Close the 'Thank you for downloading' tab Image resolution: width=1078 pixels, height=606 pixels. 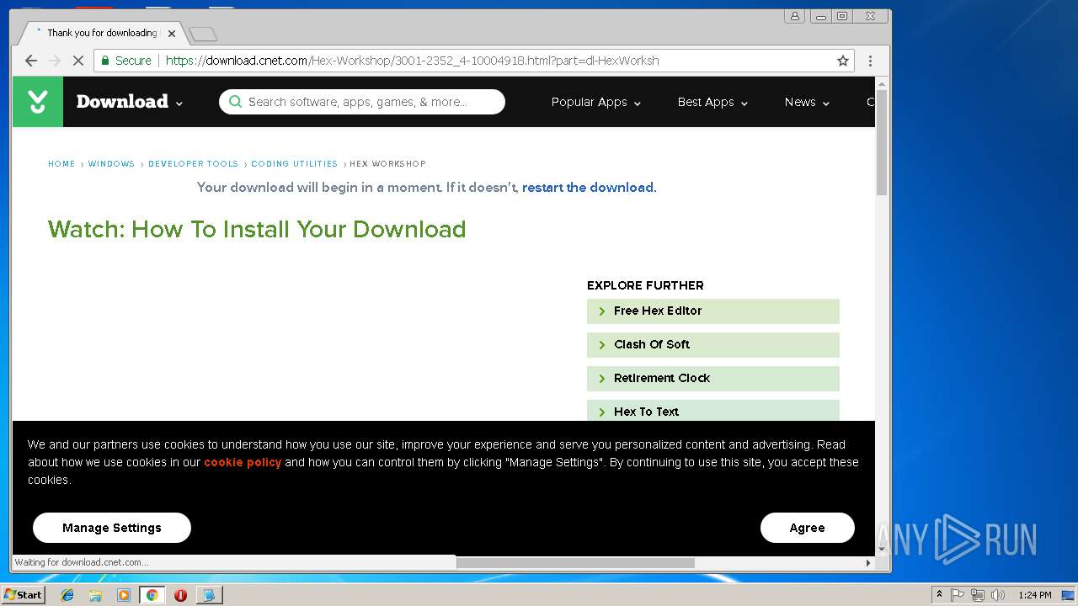(172, 34)
